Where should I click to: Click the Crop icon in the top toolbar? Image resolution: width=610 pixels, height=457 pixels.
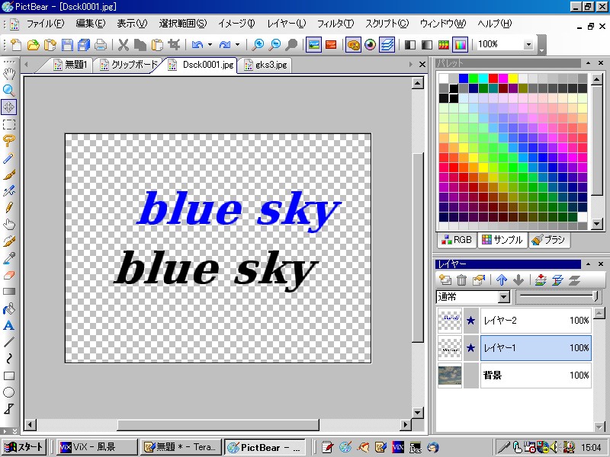(175, 44)
